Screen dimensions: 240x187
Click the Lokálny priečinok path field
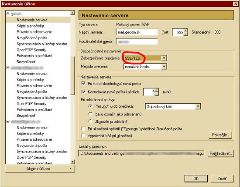coord(141,153)
